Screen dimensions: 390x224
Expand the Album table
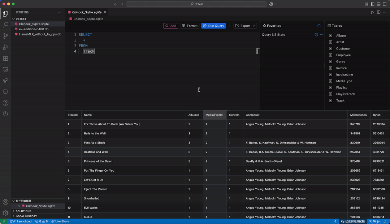click(330, 36)
